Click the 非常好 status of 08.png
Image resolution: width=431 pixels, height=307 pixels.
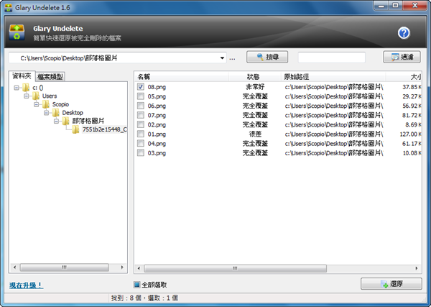click(255, 87)
